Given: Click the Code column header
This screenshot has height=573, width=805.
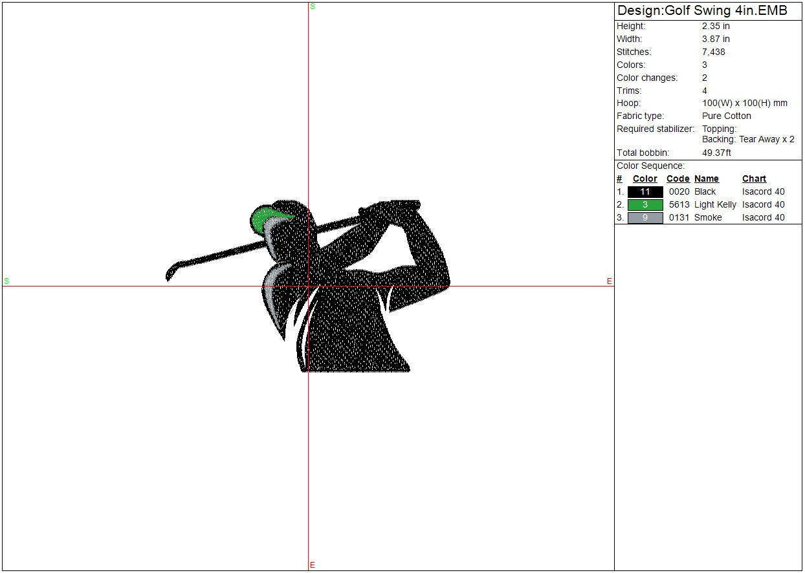Looking at the screenshot, I should point(678,179).
